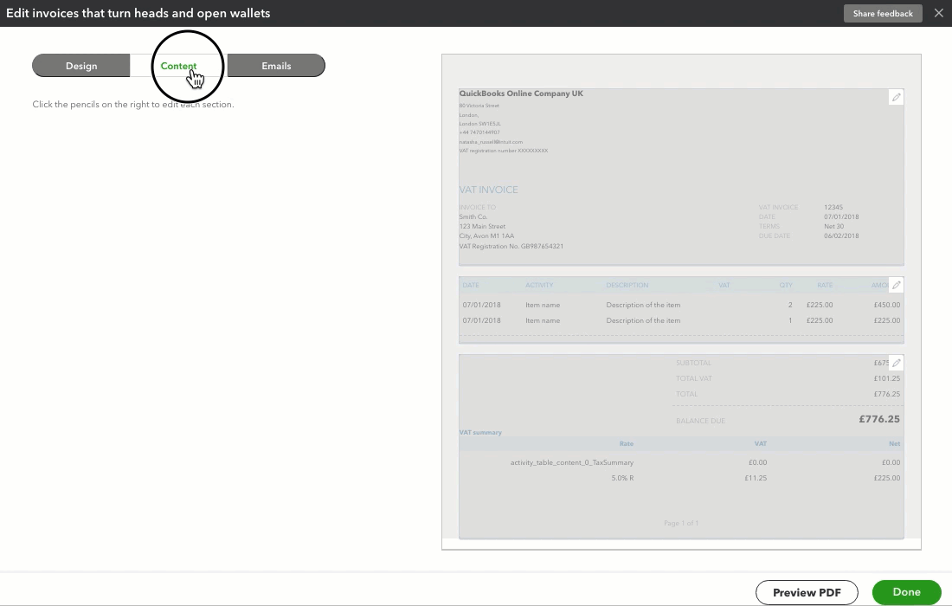This screenshot has width=952, height=606.
Task: Click Preview PDF button
Action: point(807,592)
